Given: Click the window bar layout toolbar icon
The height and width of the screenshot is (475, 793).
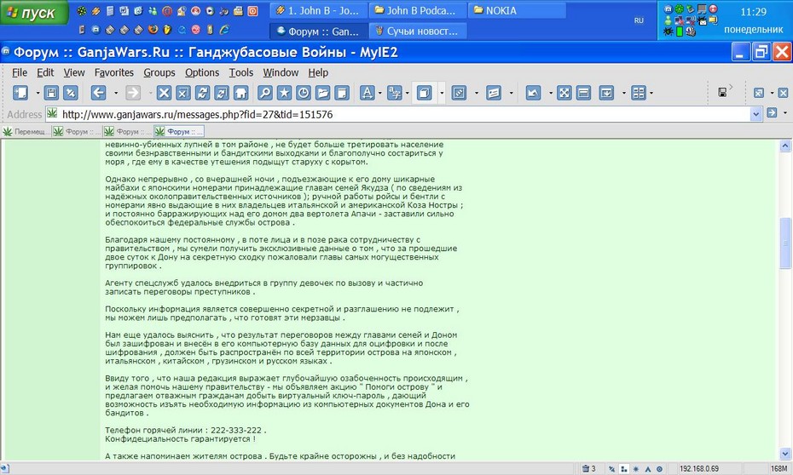Looking at the screenshot, I should click(x=583, y=93).
